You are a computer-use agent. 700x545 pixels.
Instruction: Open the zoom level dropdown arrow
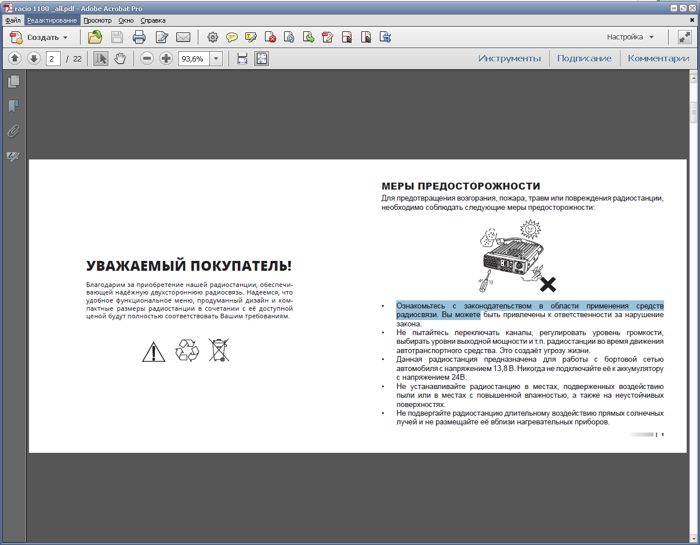pyautogui.click(x=216, y=59)
